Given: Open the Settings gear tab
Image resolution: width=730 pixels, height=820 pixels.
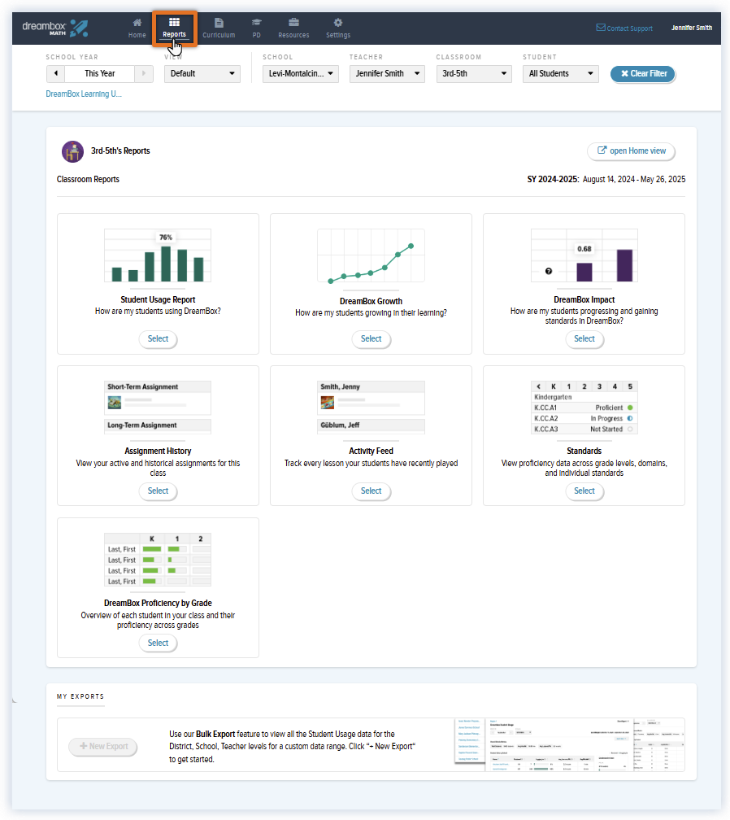Looking at the screenshot, I should click(x=338, y=28).
